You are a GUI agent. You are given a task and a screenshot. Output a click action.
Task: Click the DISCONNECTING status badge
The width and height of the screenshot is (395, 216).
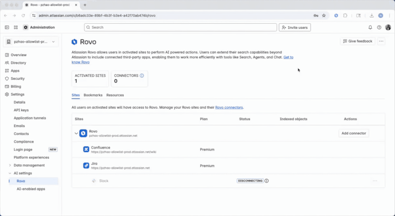coord(250,181)
